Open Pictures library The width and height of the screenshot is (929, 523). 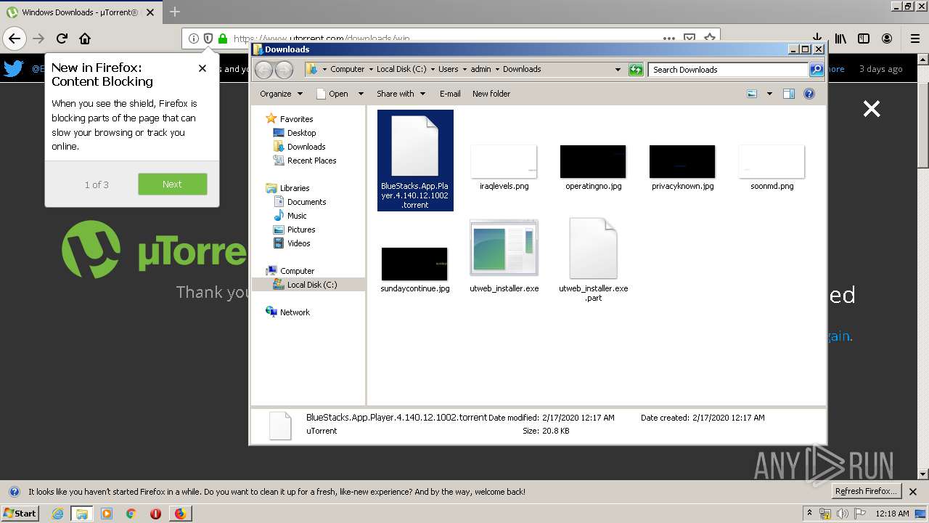click(300, 230)
